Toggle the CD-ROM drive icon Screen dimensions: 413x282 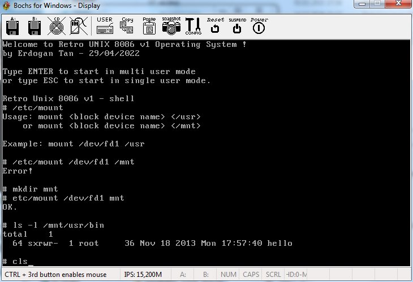56,25
